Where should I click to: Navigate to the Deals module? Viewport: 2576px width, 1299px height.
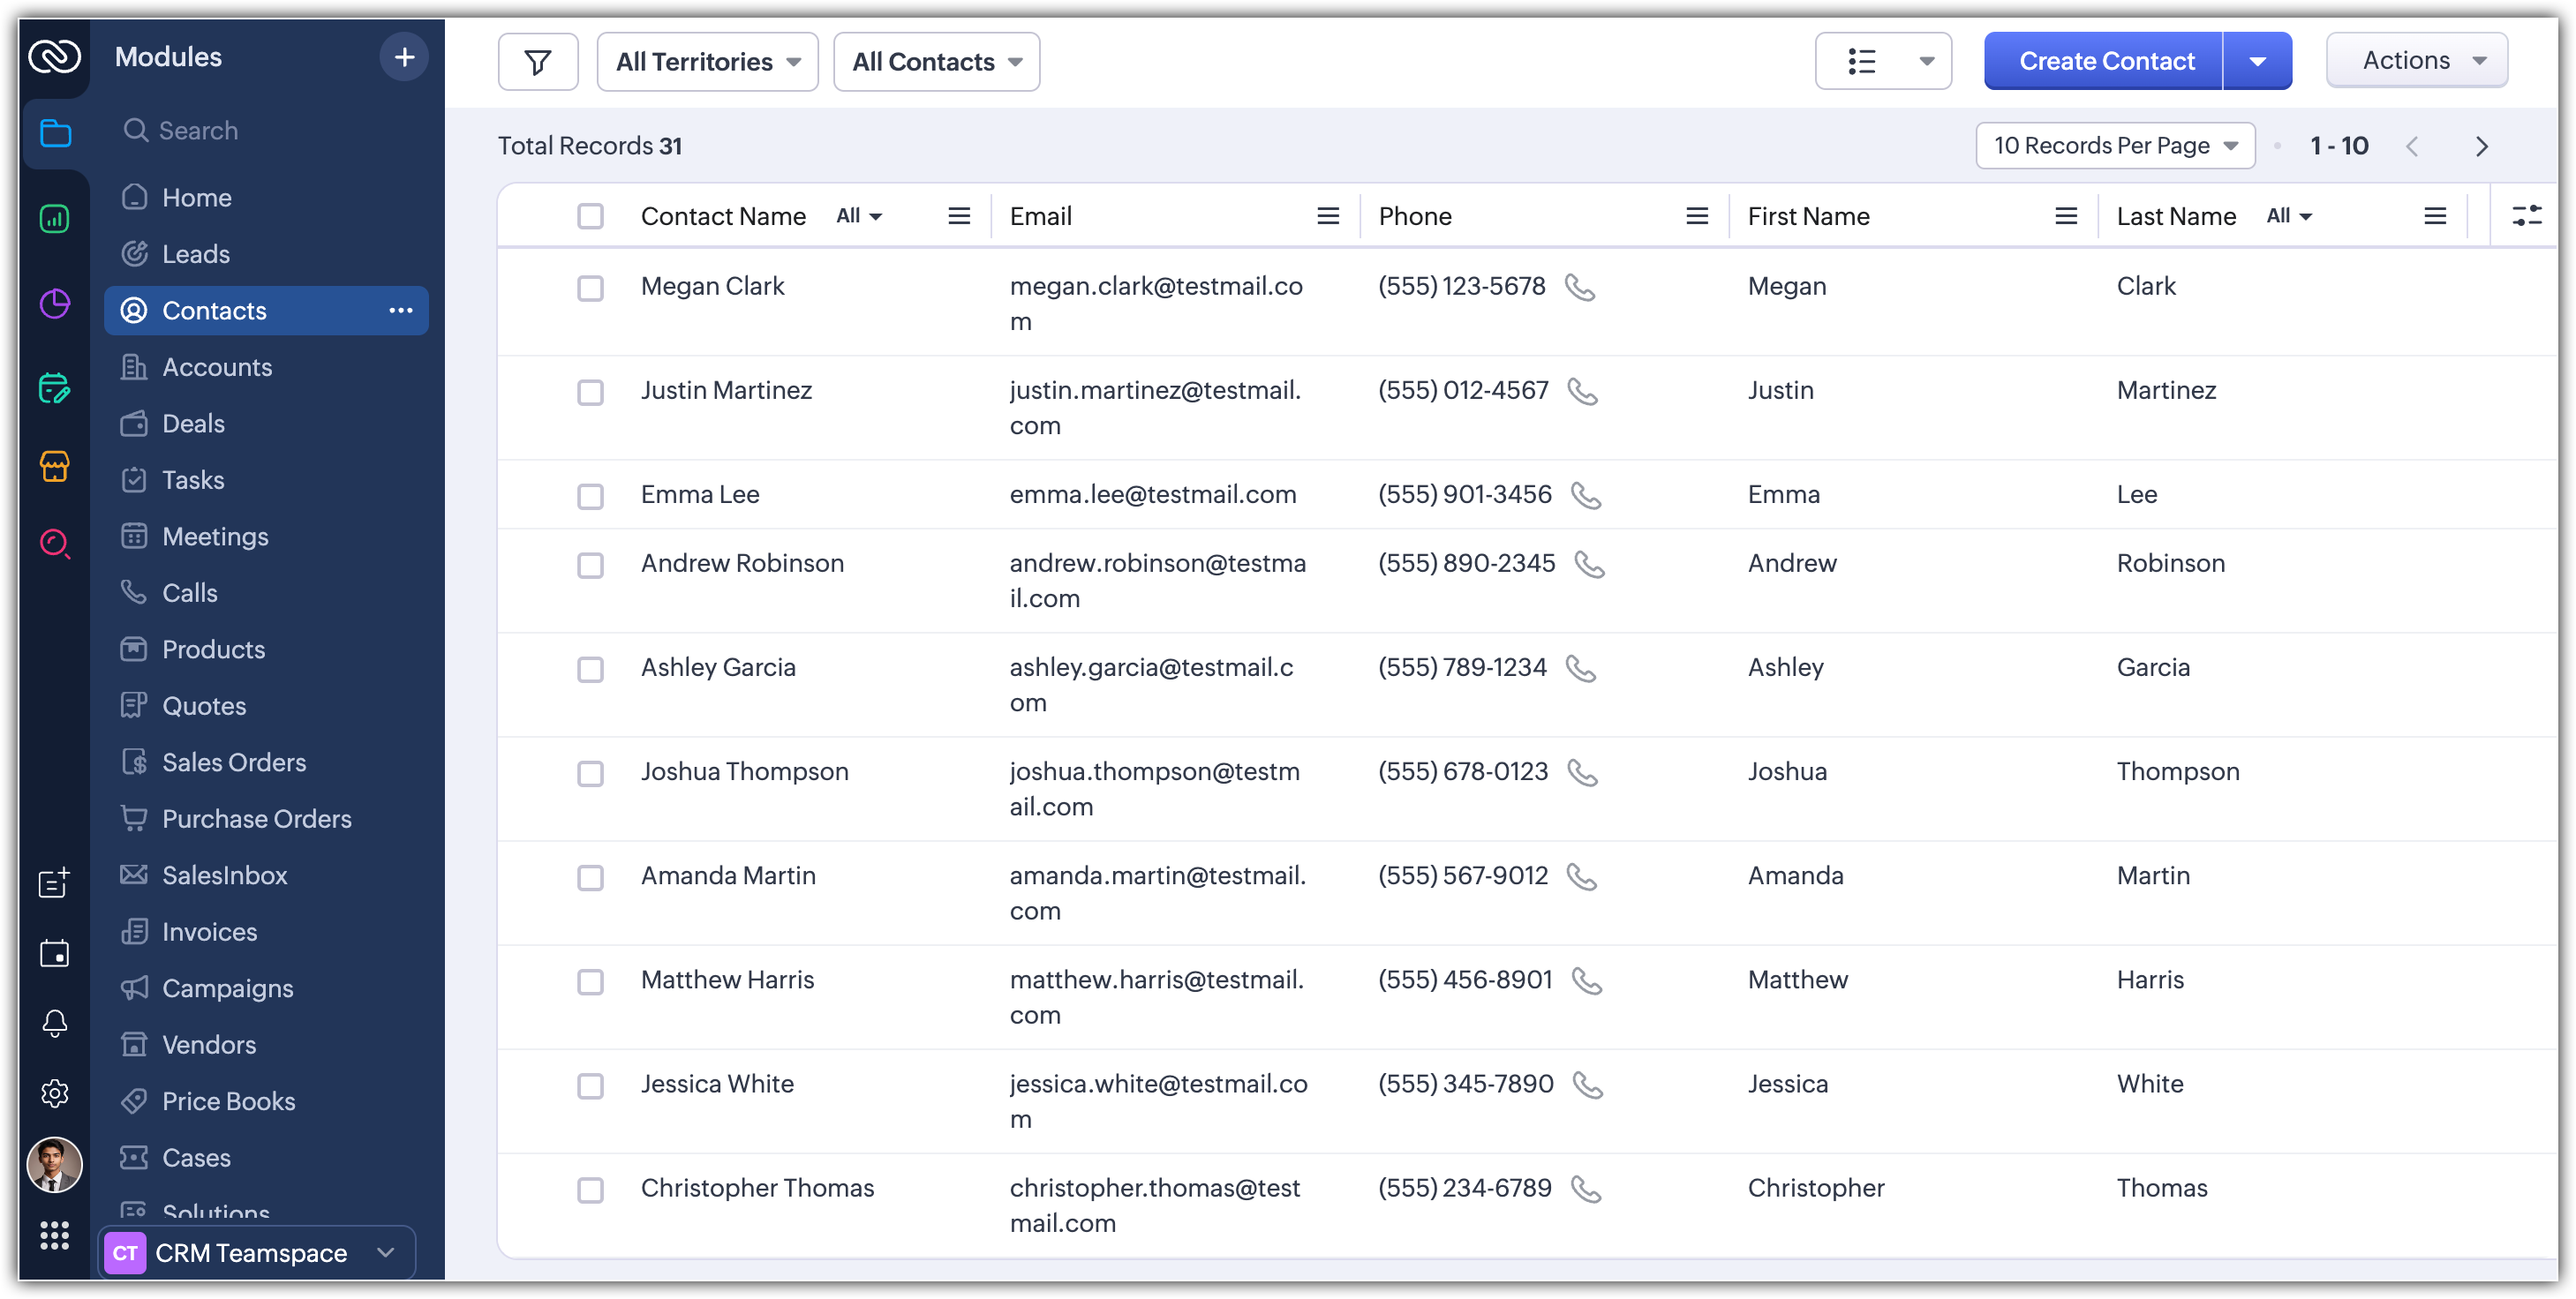click(193, 424)
